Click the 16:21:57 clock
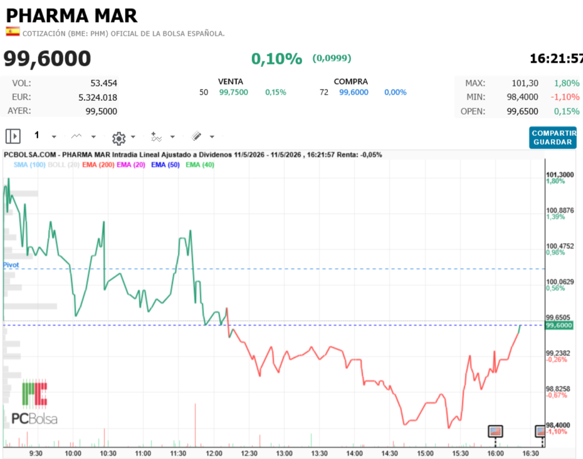Viewport: 583px width, 459px height. pyautogui.click(x=556, y=58)
